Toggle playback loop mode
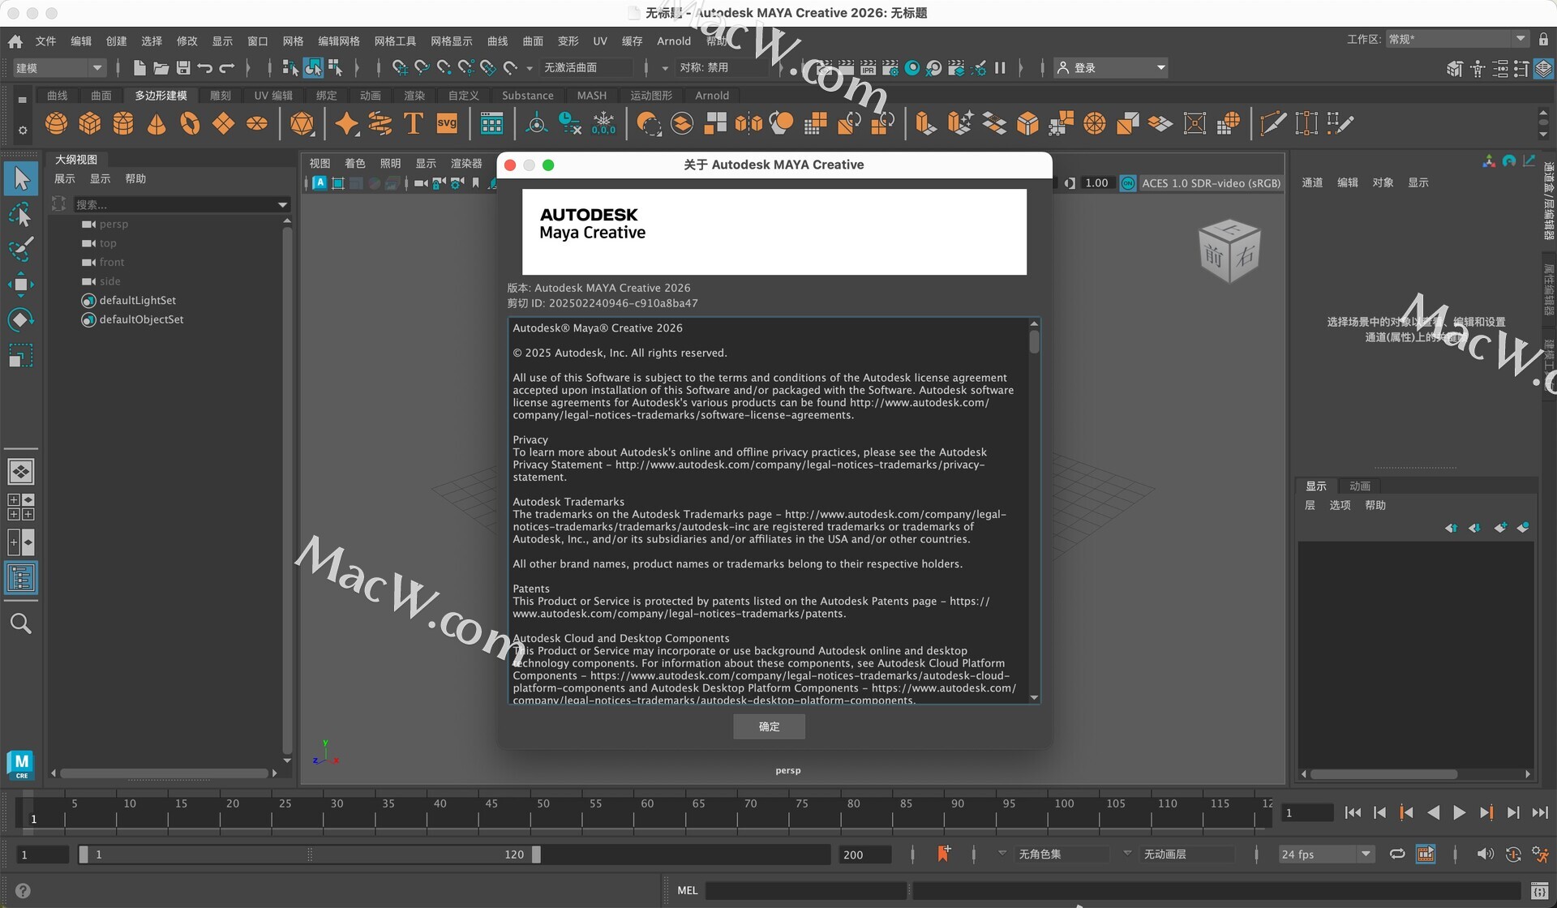Image resolution: width=1557 pixels, height=908 pixels. tap(1397, 854)
